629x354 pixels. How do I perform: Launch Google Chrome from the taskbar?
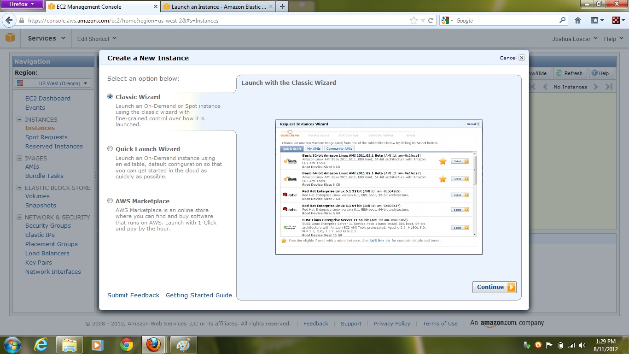126,345
